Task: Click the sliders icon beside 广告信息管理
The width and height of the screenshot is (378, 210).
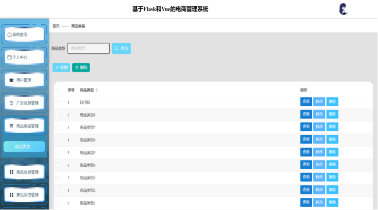Action: pos(11,103)
